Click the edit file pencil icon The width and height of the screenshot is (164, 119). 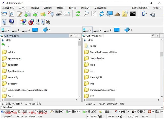click(20, 14)
